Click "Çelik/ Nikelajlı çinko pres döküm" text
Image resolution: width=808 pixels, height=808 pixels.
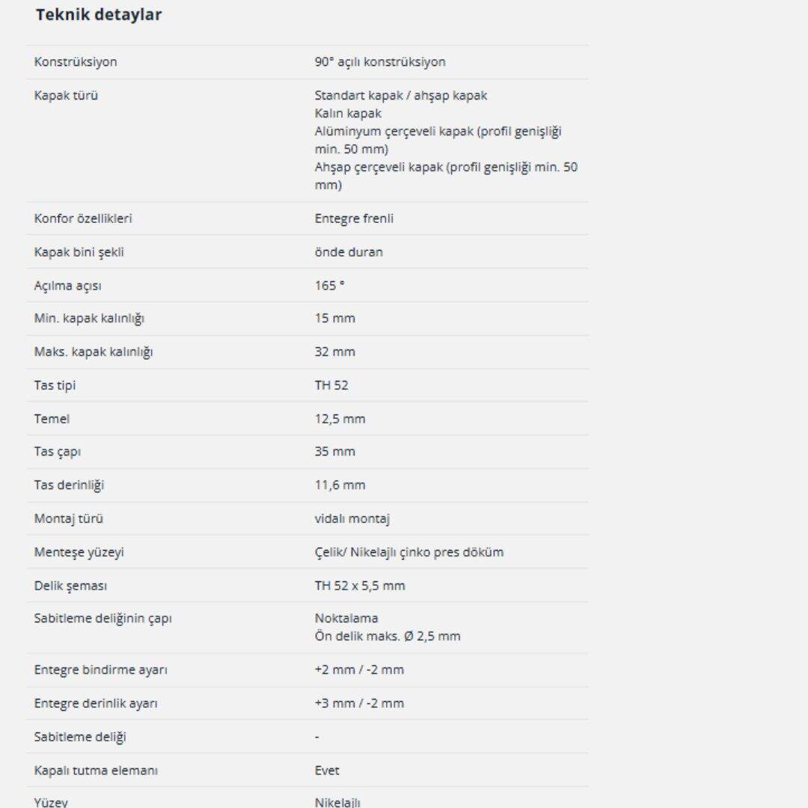pos(409,552)
